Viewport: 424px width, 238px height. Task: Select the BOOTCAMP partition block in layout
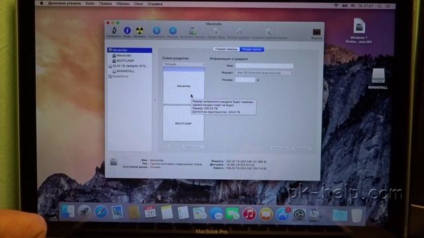tap(184, 124)
